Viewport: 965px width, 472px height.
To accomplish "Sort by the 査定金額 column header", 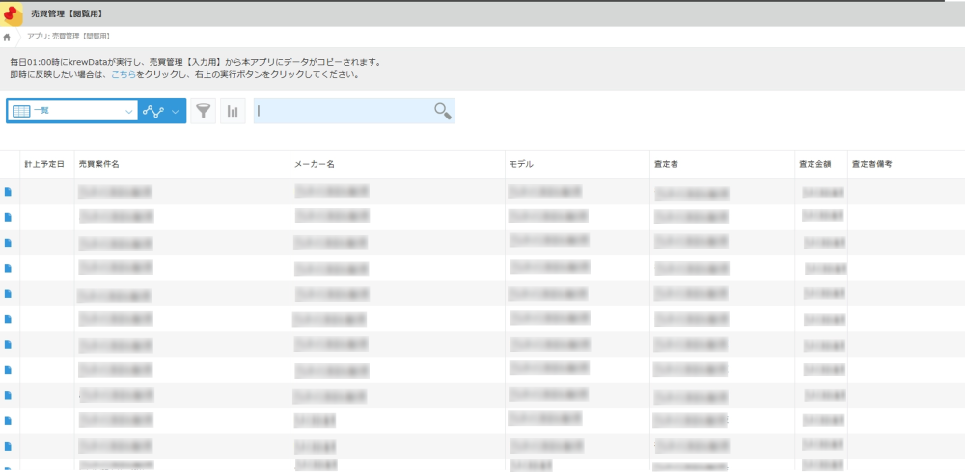I will 815,164.
